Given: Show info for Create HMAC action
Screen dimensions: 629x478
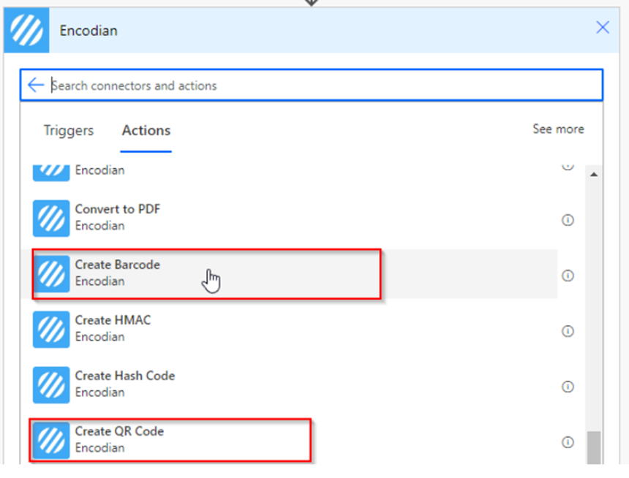Looking at the screenshot, I should 568,331.
